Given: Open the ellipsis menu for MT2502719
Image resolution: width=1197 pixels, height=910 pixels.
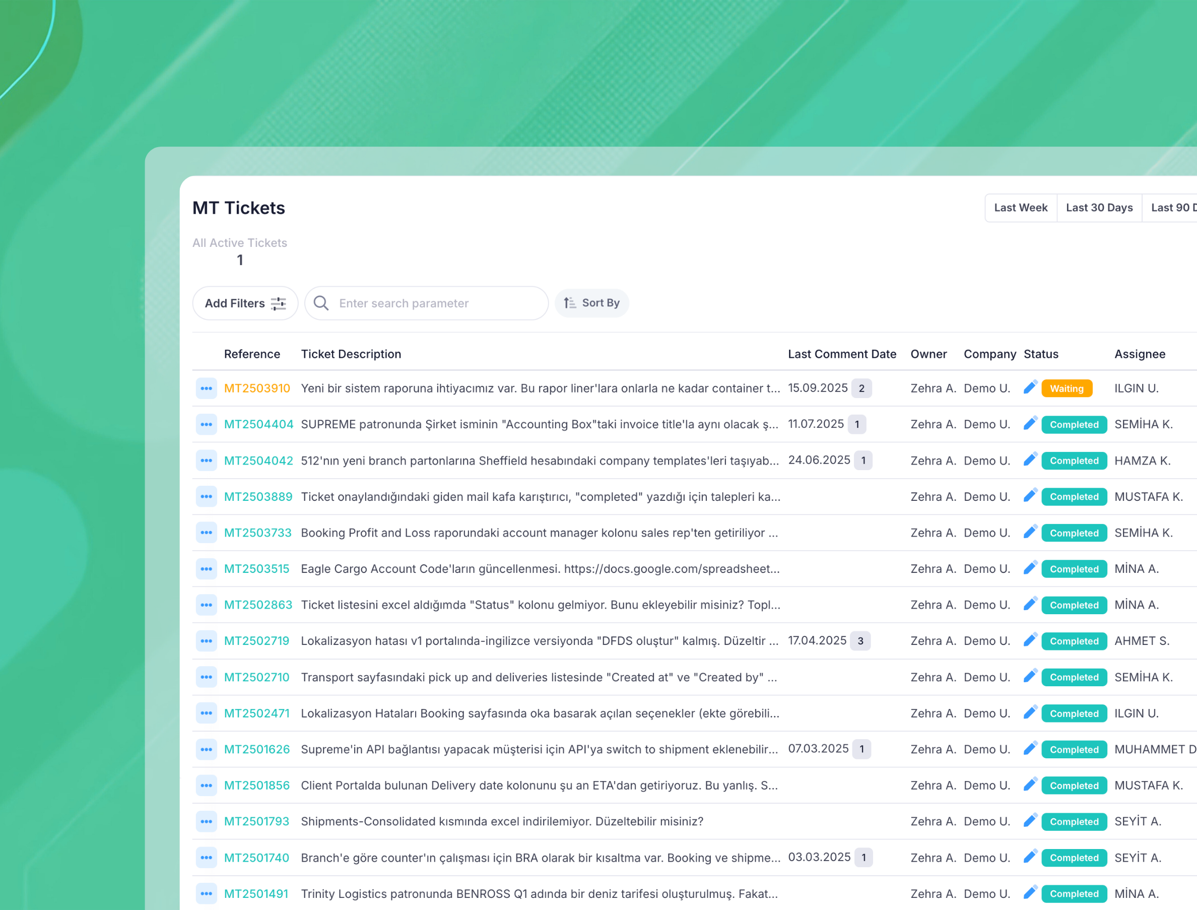Looking at the screenshot, I should pos(206,641).
